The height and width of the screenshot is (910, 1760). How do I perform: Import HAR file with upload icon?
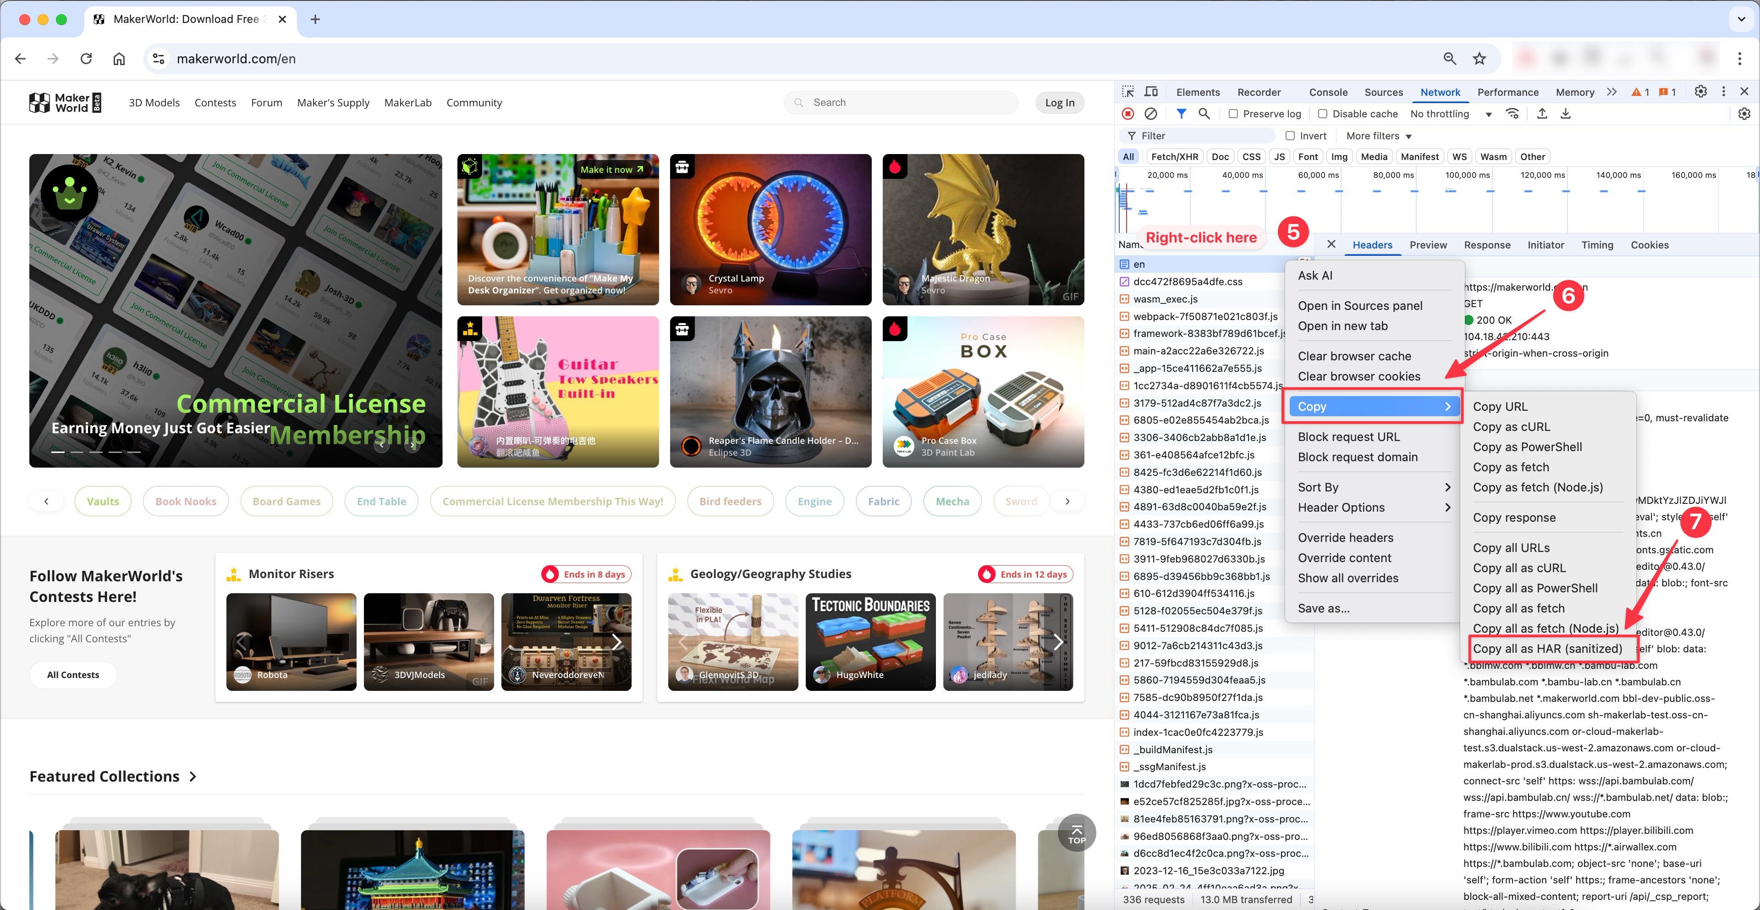pyautogui.click(x=1542, y=114)
